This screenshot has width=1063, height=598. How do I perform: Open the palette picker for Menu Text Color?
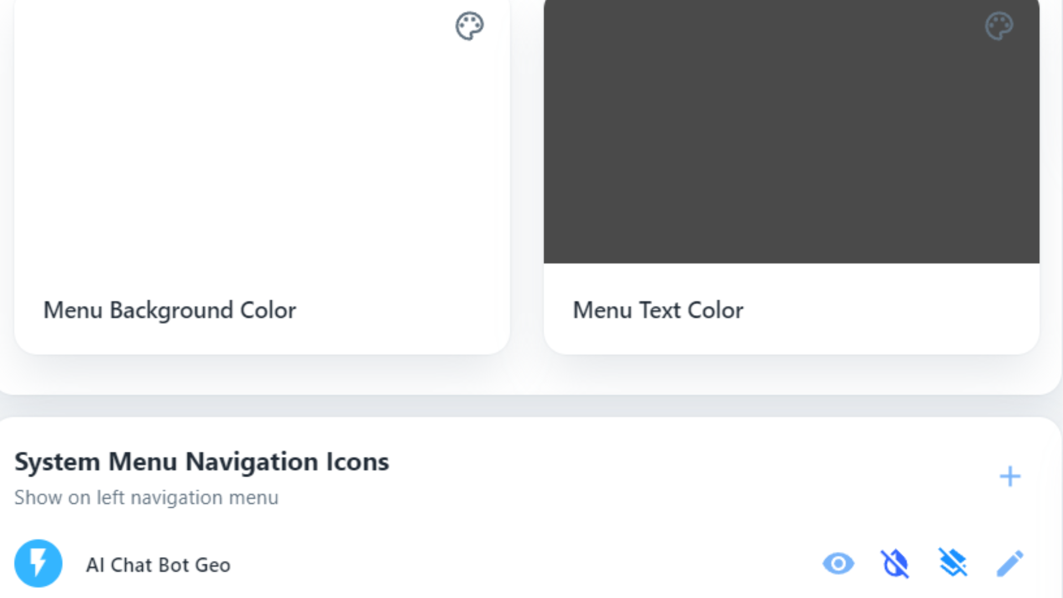999,26
